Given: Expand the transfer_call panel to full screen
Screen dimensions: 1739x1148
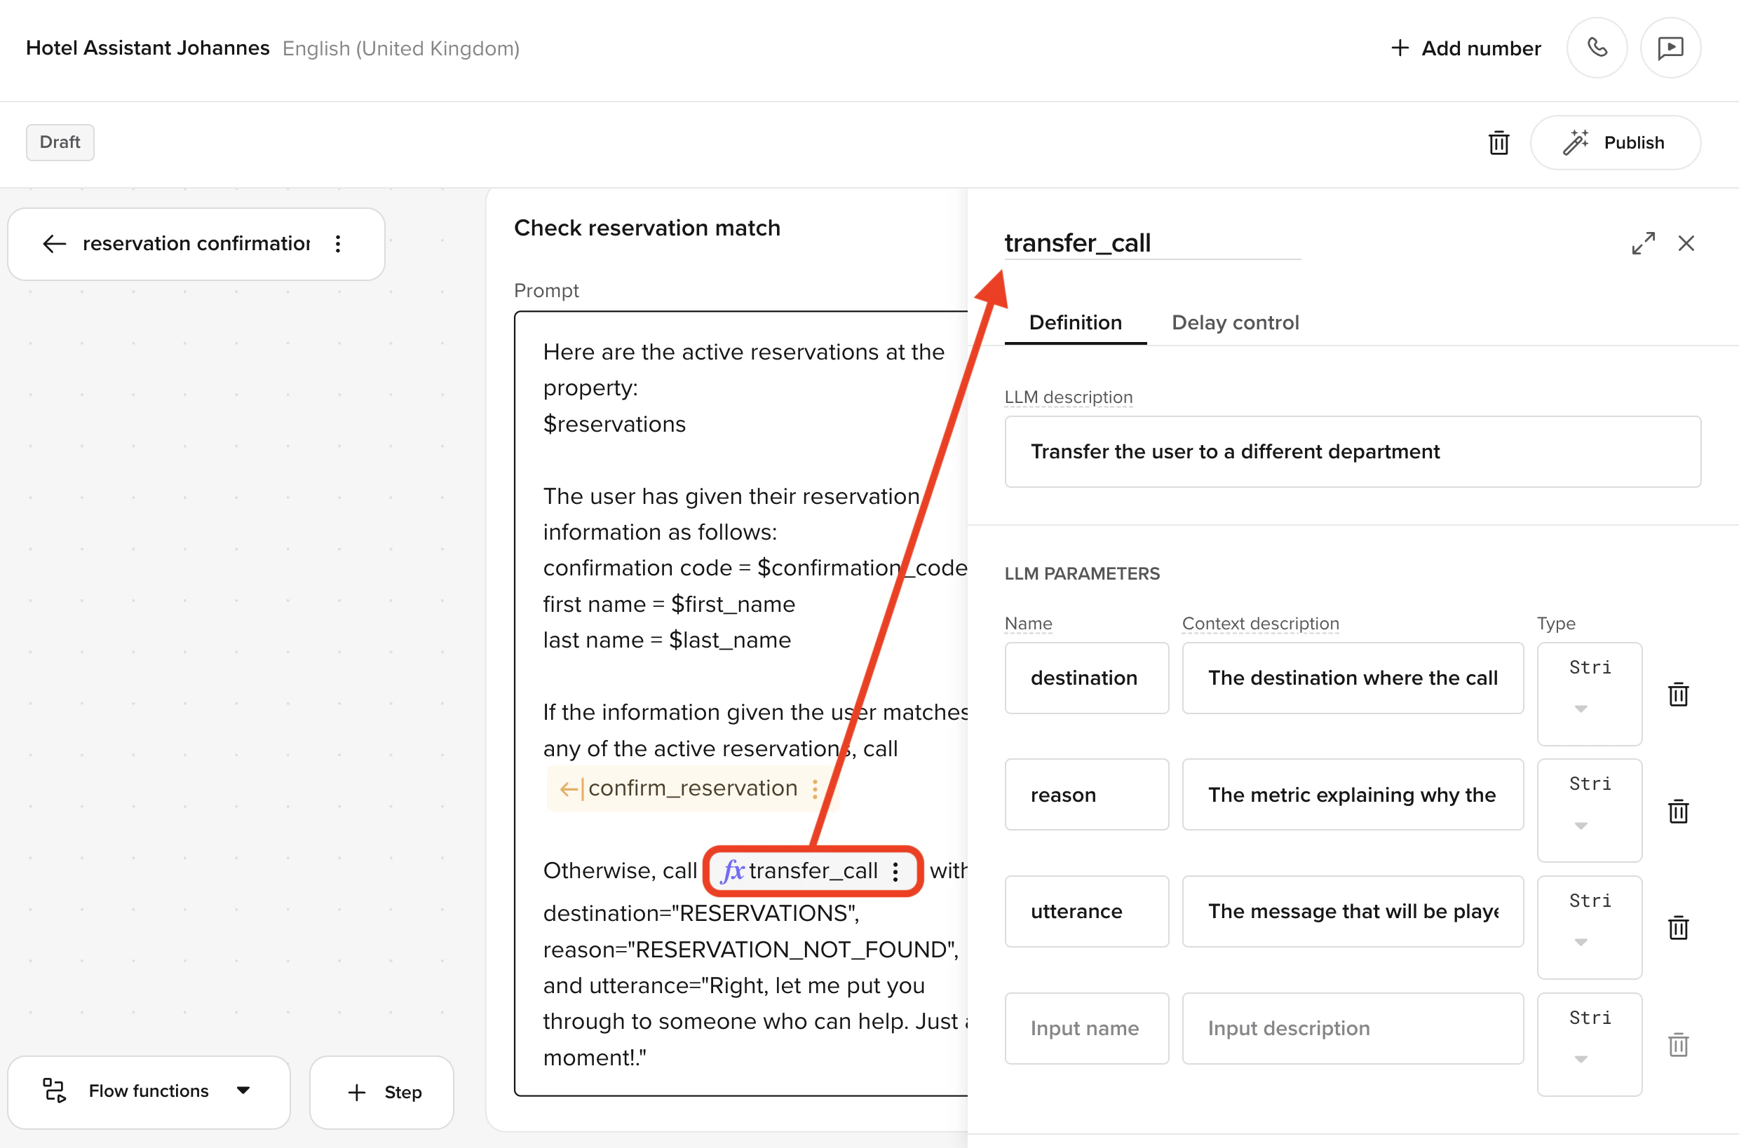Looking at the screenshot, I should pos(1644,243).
